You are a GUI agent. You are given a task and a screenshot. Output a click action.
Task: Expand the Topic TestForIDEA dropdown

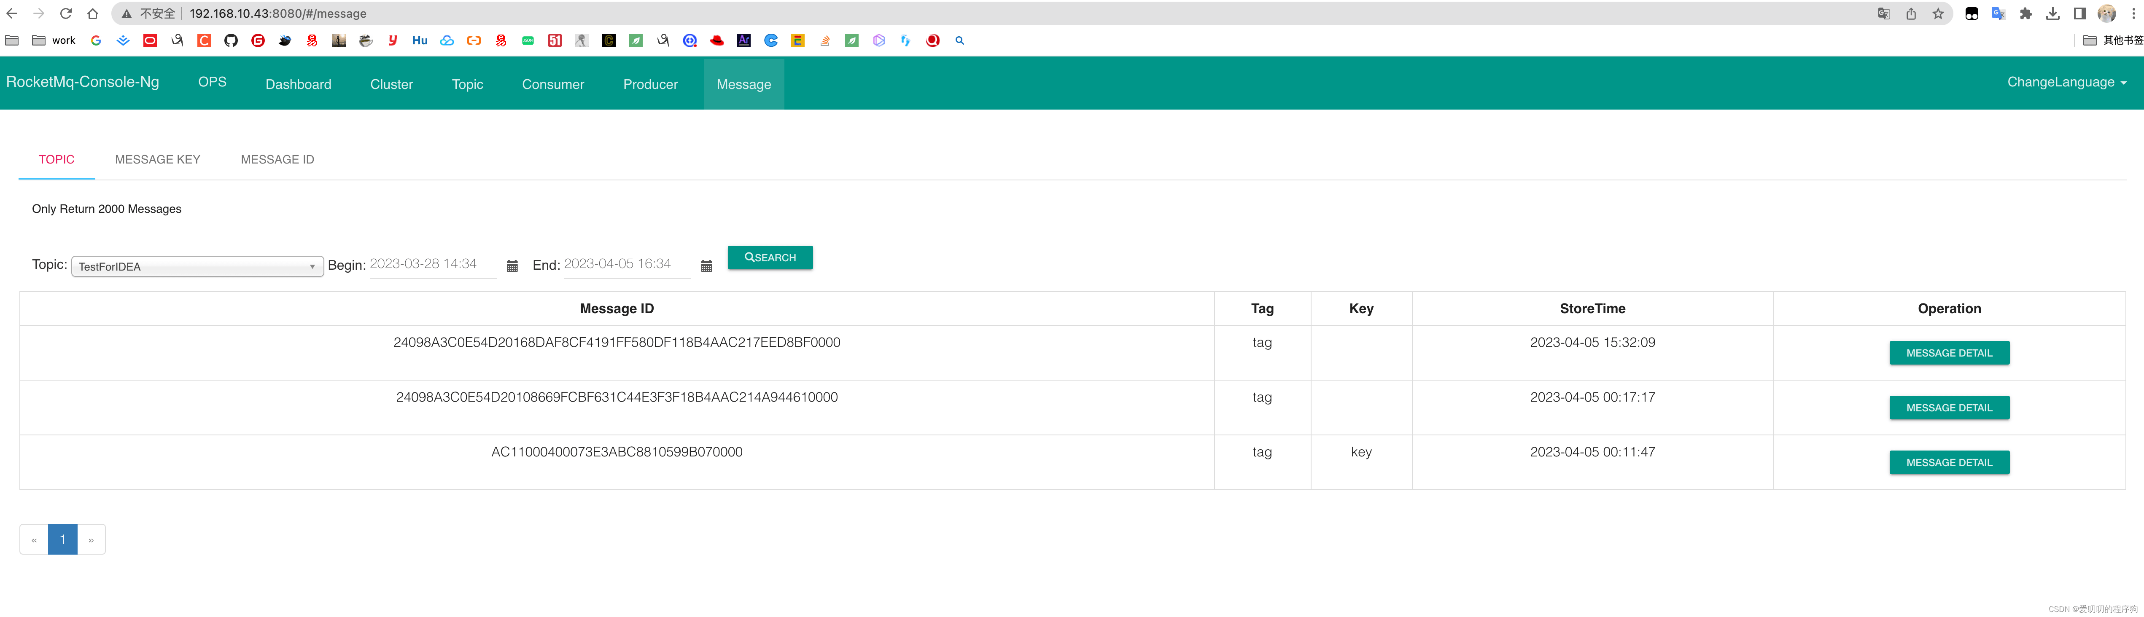click(197, 266)
